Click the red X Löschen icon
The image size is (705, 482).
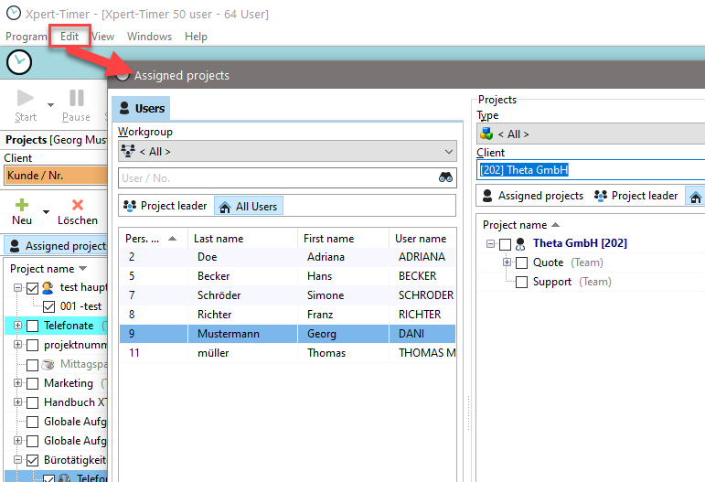[x=77, y=206]
